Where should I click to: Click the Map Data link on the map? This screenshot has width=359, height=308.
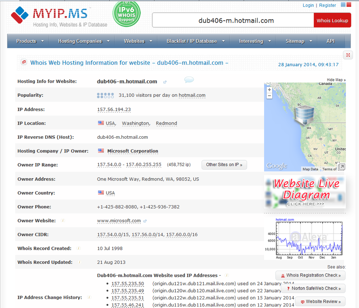coord(310,169)
